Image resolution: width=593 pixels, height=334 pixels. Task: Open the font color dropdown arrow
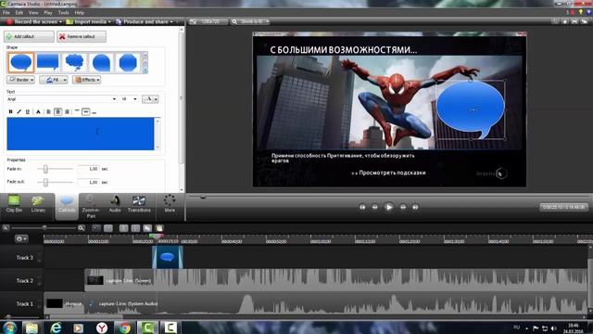pyautogui.click(x=156, y=99)
